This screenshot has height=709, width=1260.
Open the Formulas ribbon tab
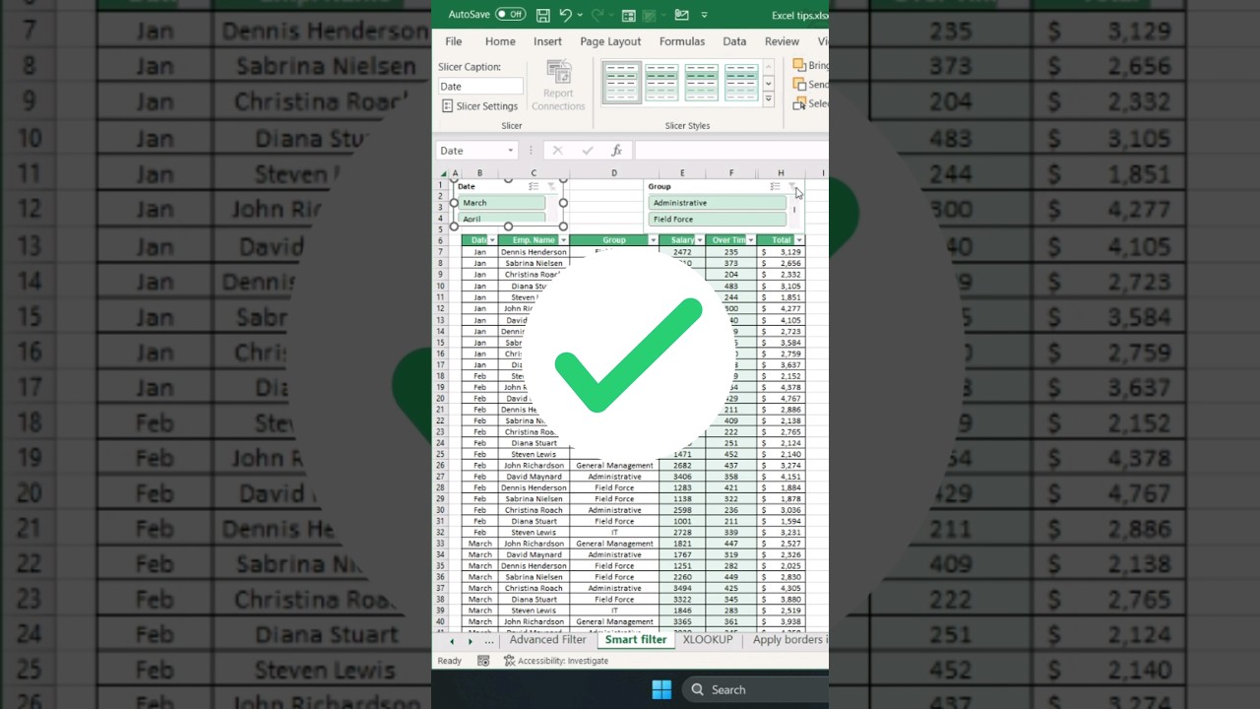[682, 41]
